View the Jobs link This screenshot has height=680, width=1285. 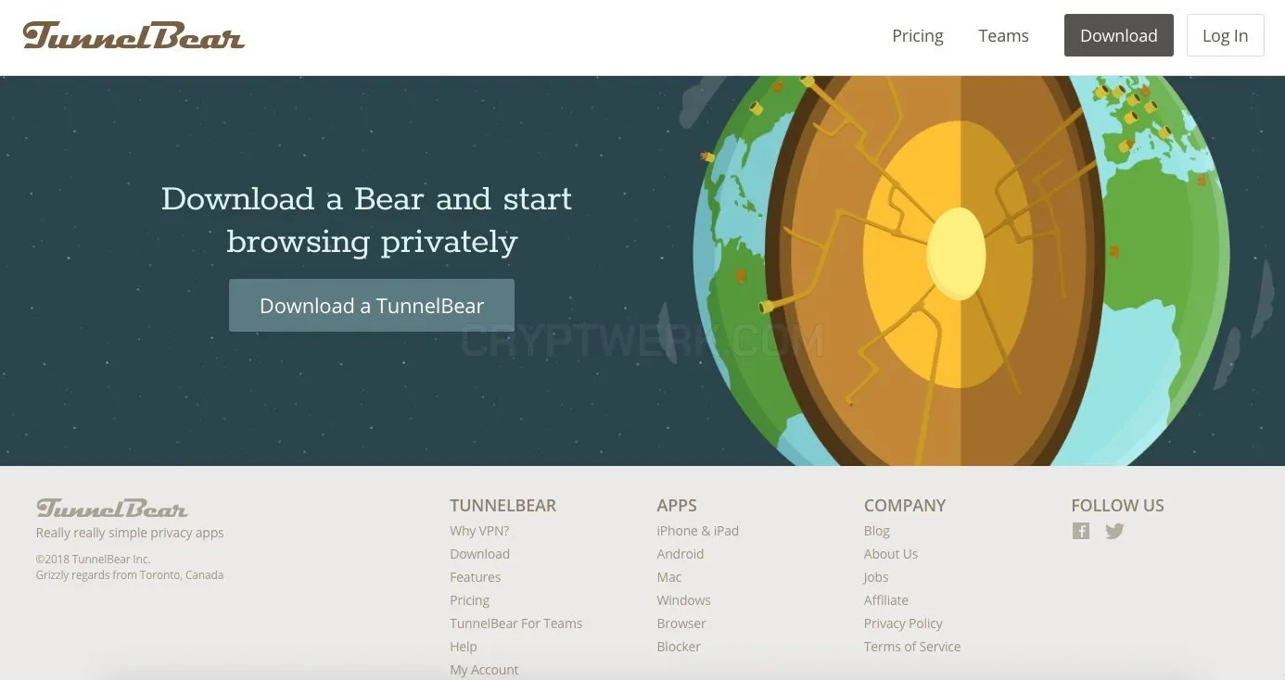875,577
